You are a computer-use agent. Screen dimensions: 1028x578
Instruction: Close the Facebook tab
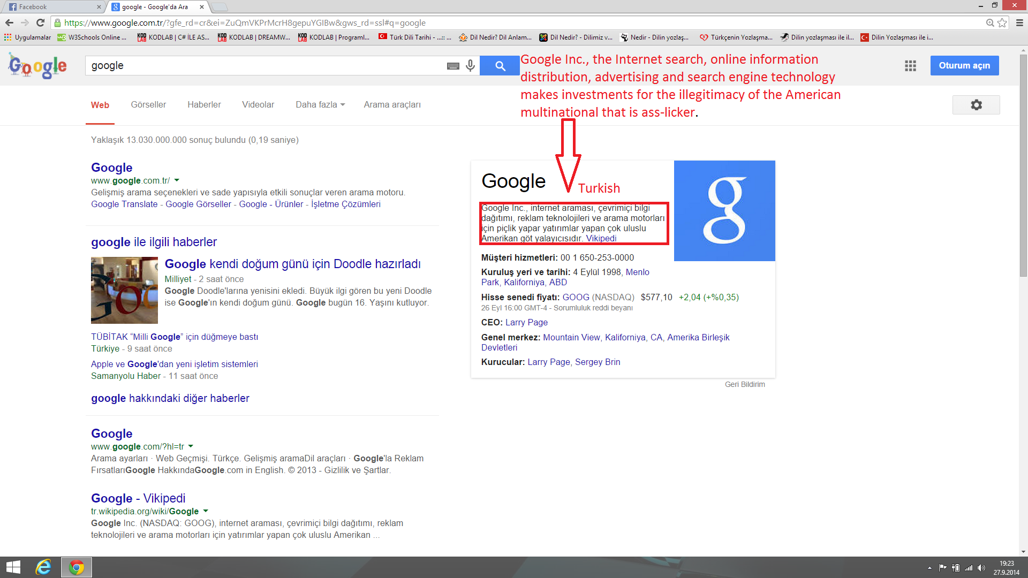tap(99, 7)
